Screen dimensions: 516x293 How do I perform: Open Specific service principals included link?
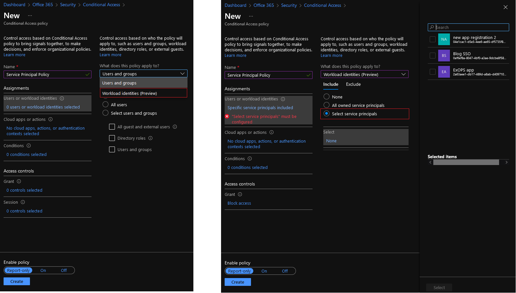(x=260, y=108)
